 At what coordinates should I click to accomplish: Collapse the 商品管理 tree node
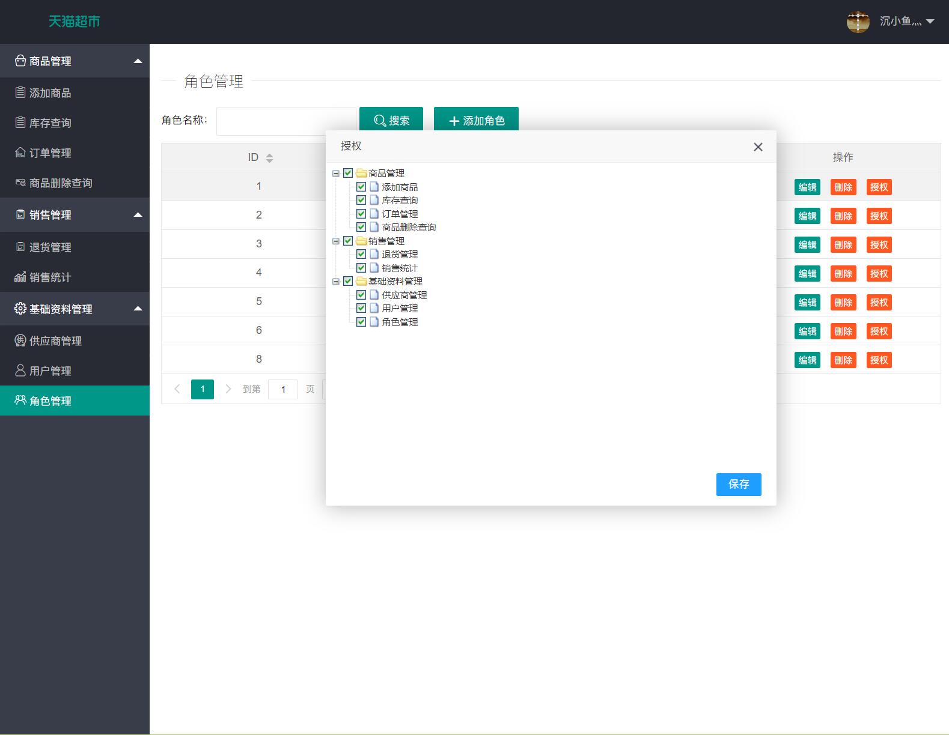click(x=336, y=174)
